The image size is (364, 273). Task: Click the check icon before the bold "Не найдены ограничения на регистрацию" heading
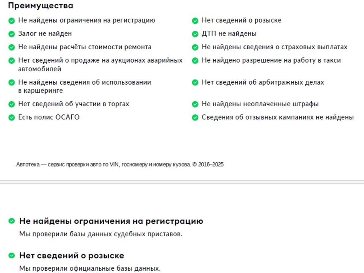[x=12, y=221]
